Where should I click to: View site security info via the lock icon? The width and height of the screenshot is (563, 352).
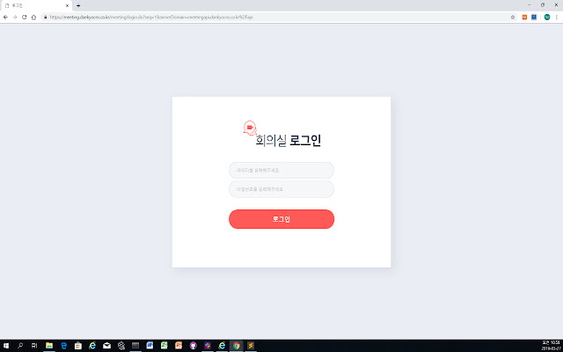[45, 17]
